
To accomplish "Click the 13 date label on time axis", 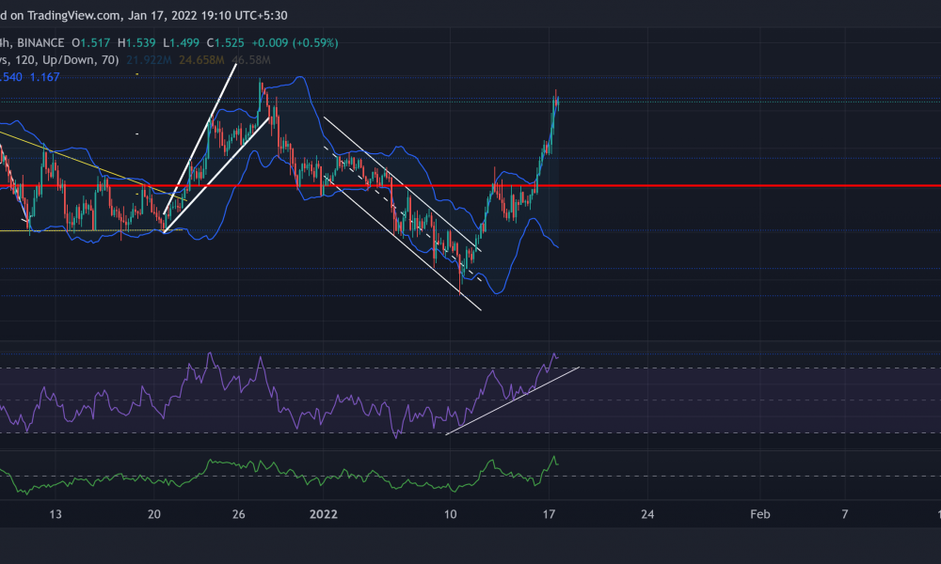I will (56, 514).
